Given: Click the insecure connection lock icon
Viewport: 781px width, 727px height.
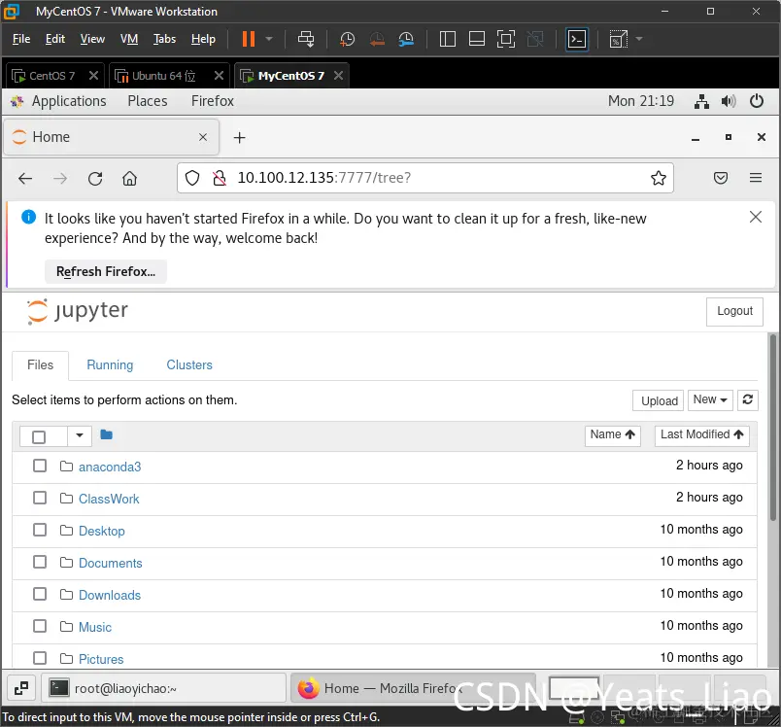Looking at the screenshot, I should click(x=220, y=178).
